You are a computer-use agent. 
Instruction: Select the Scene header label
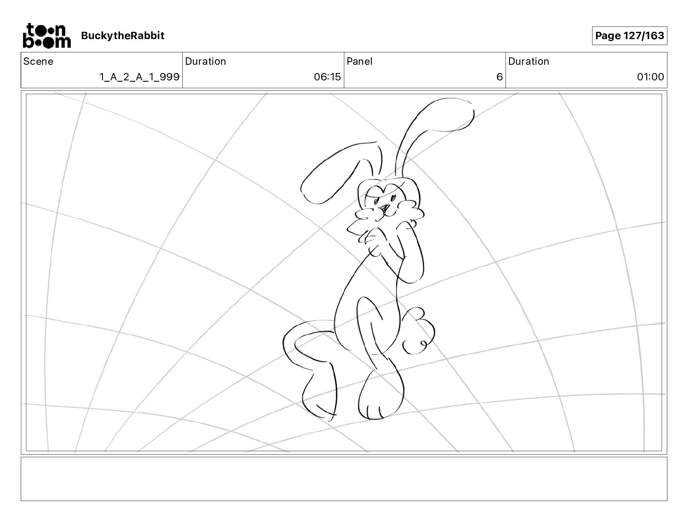38,61
